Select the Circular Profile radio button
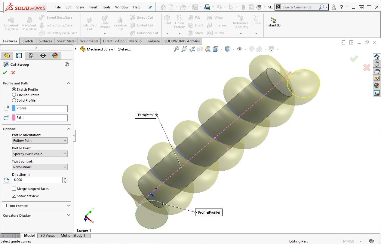 point(14,95)
